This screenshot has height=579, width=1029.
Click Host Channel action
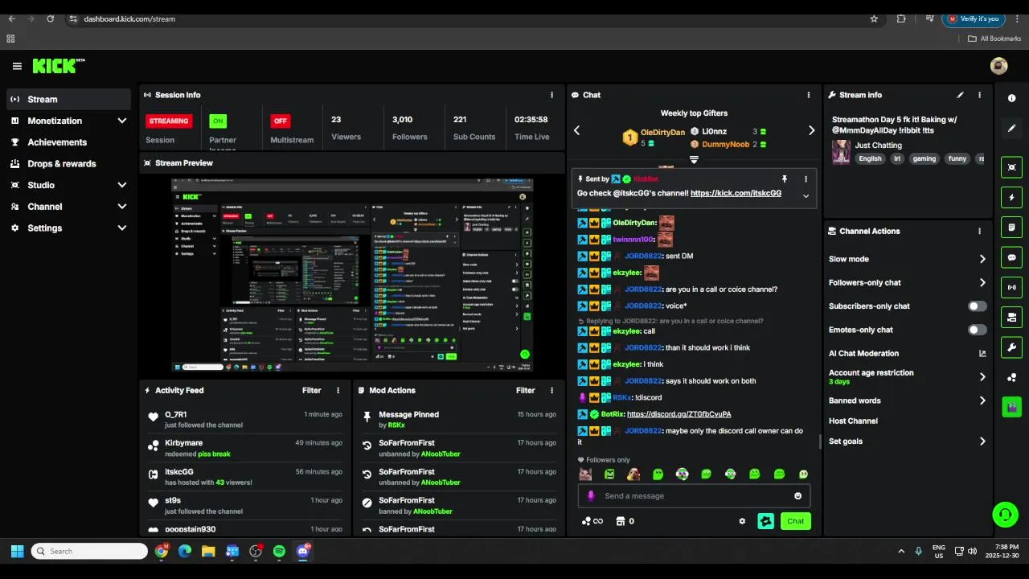coord(853,421)
